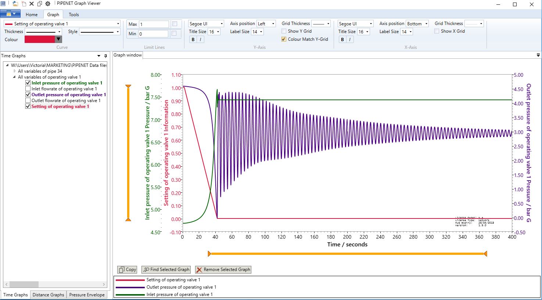Click the Remove Selected Graph button

coord(223,269)
